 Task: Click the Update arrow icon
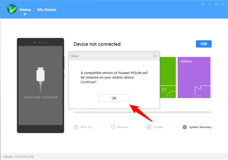(x=149, y=127)
